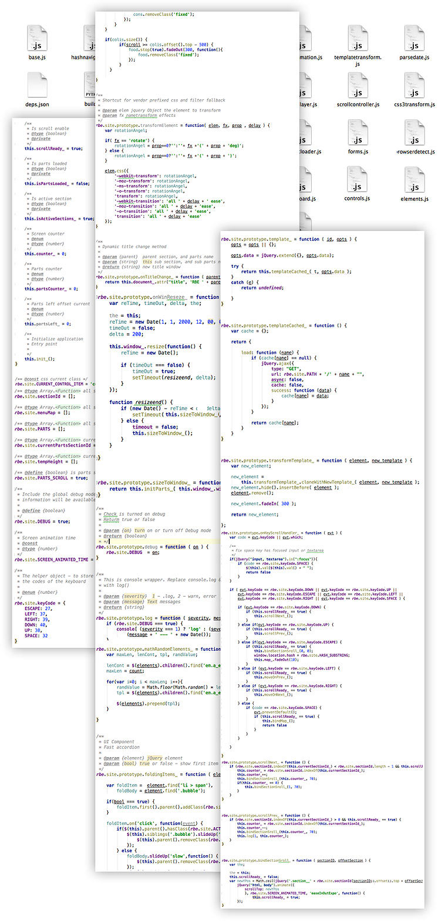This screenshot has width=438, height=921.
Task: Select the deps.json file icon
Action: tap(37, 86)
